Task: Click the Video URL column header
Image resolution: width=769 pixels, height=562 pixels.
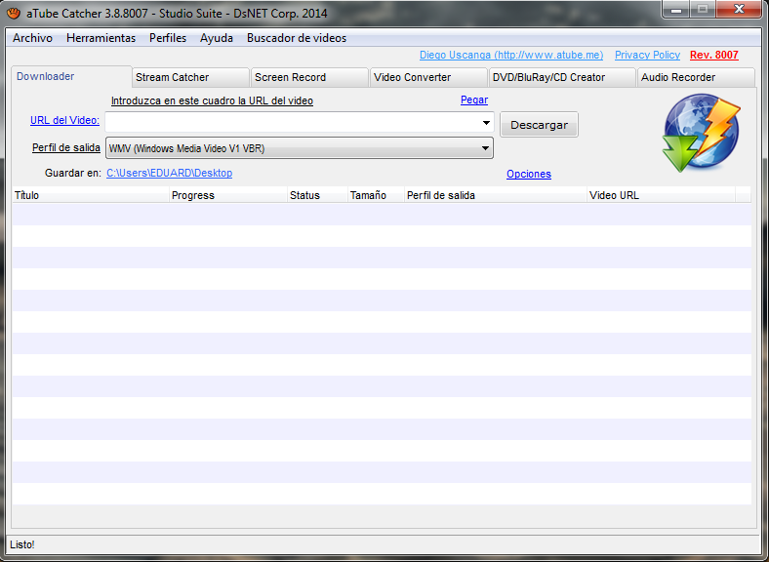Action: coord(661,195)
